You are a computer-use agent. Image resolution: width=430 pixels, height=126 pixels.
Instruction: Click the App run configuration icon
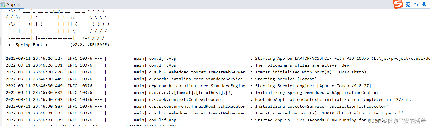tap(3, 5)
